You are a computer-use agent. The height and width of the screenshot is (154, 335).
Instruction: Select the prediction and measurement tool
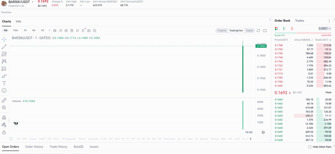(4, 69)
